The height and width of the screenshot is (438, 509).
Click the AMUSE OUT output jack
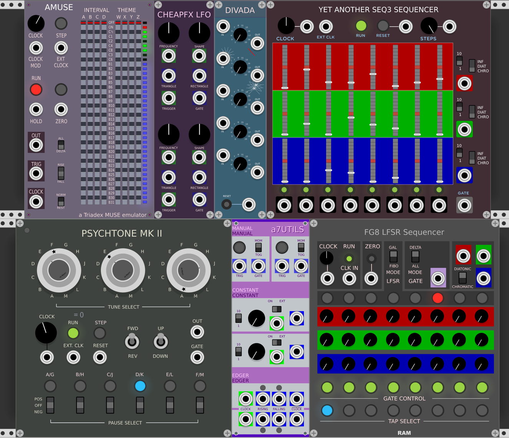click(x=36, y=145)
